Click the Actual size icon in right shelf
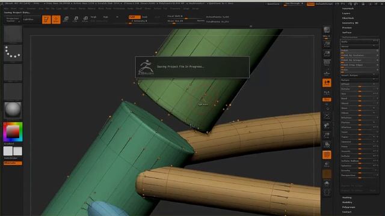385x216 pixels. (327, 62)
